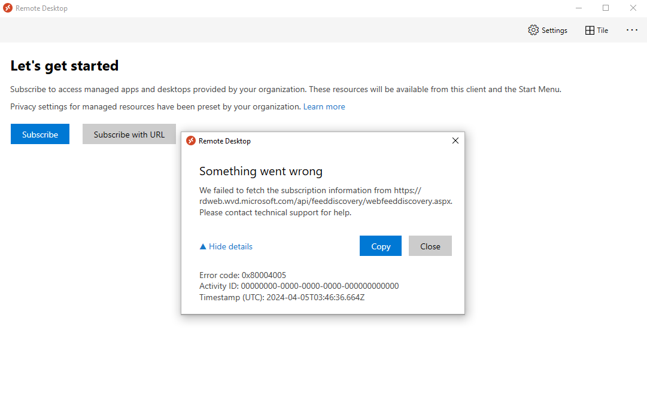Follow the Learn more link
The image size is (647, 412).
[324, 107]
